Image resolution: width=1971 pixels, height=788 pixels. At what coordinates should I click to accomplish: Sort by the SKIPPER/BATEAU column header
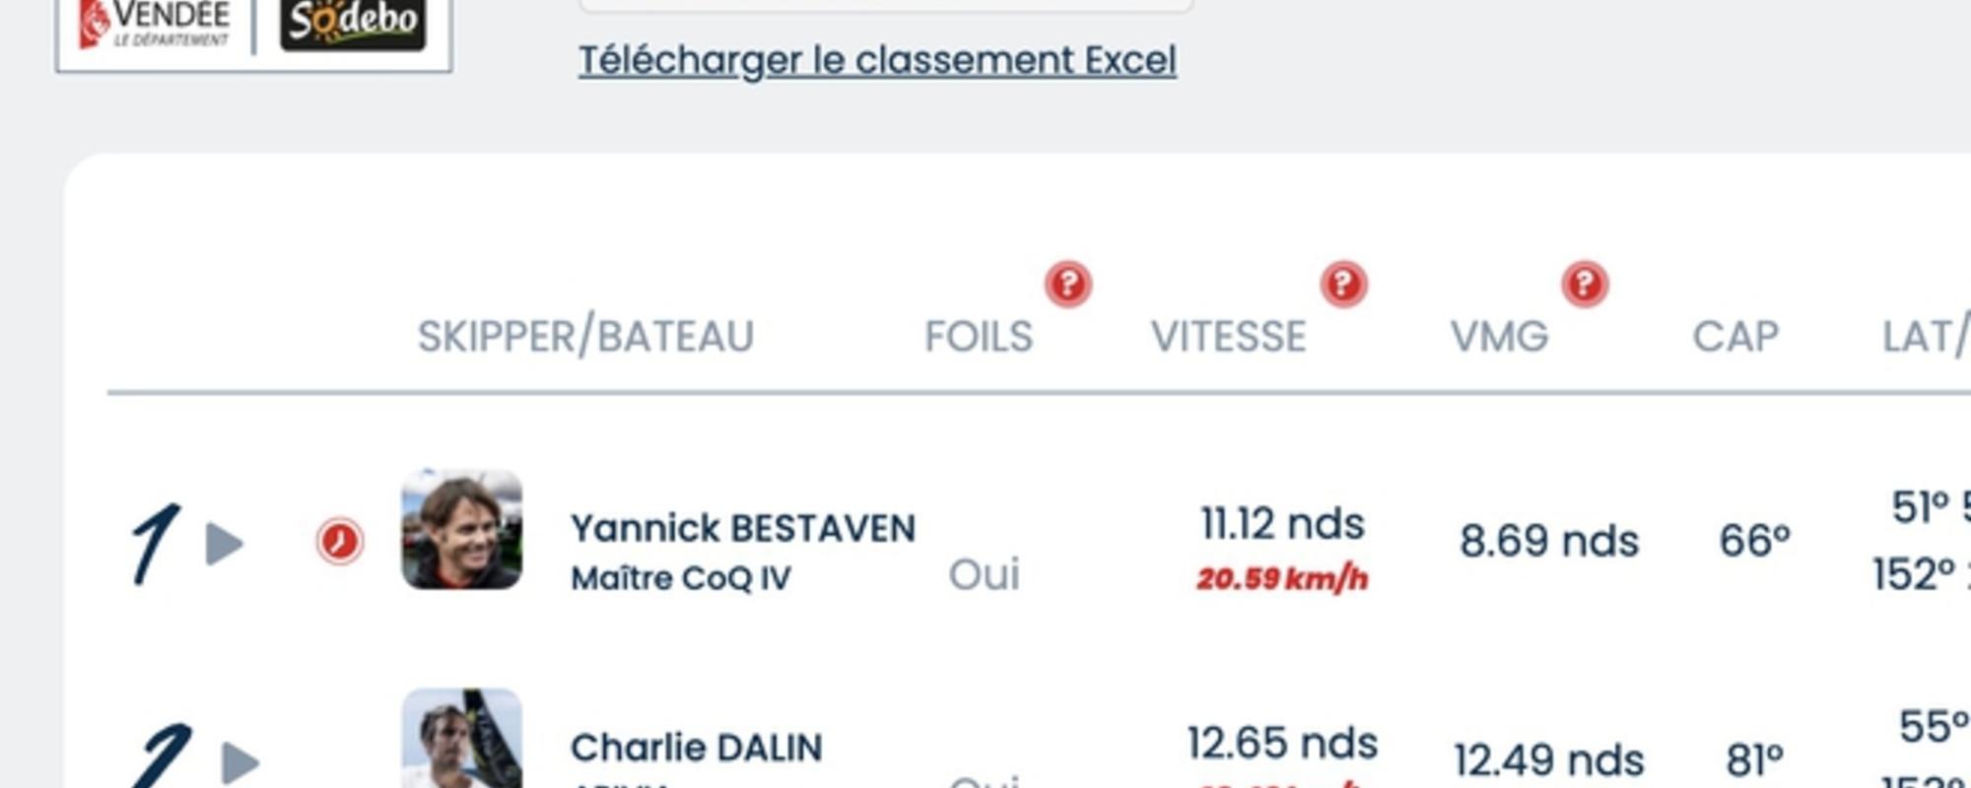pos(585,337)
